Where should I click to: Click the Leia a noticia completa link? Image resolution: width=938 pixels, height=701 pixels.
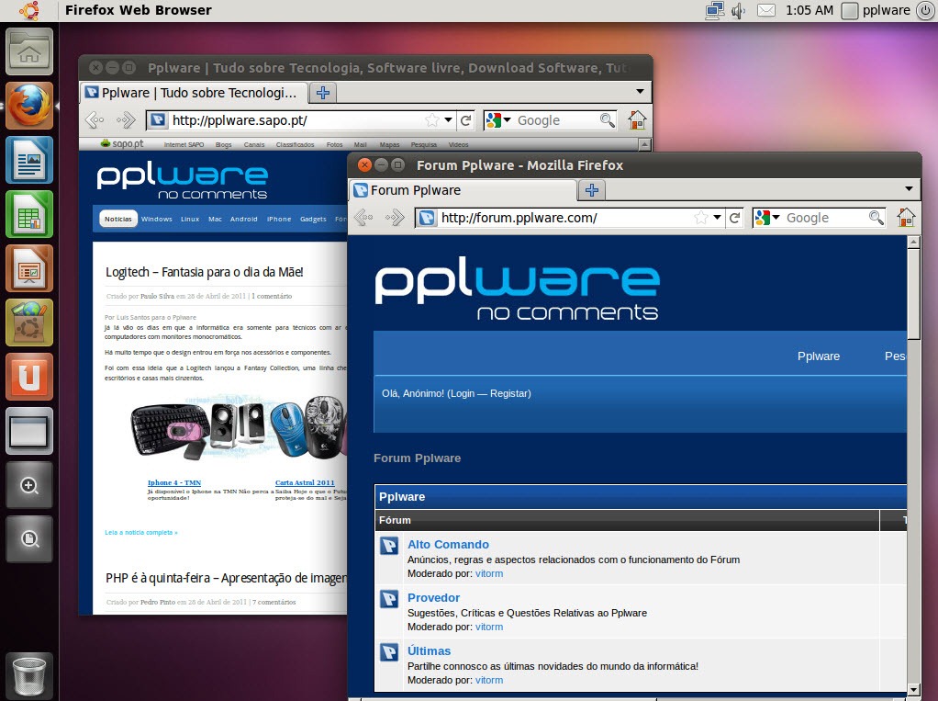click(x=141, y=532)
